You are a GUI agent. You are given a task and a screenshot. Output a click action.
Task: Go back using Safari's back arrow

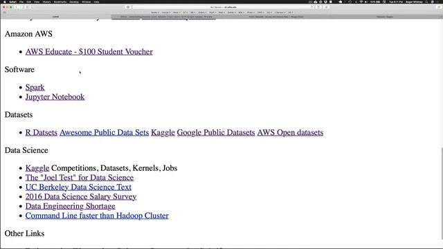16,7
